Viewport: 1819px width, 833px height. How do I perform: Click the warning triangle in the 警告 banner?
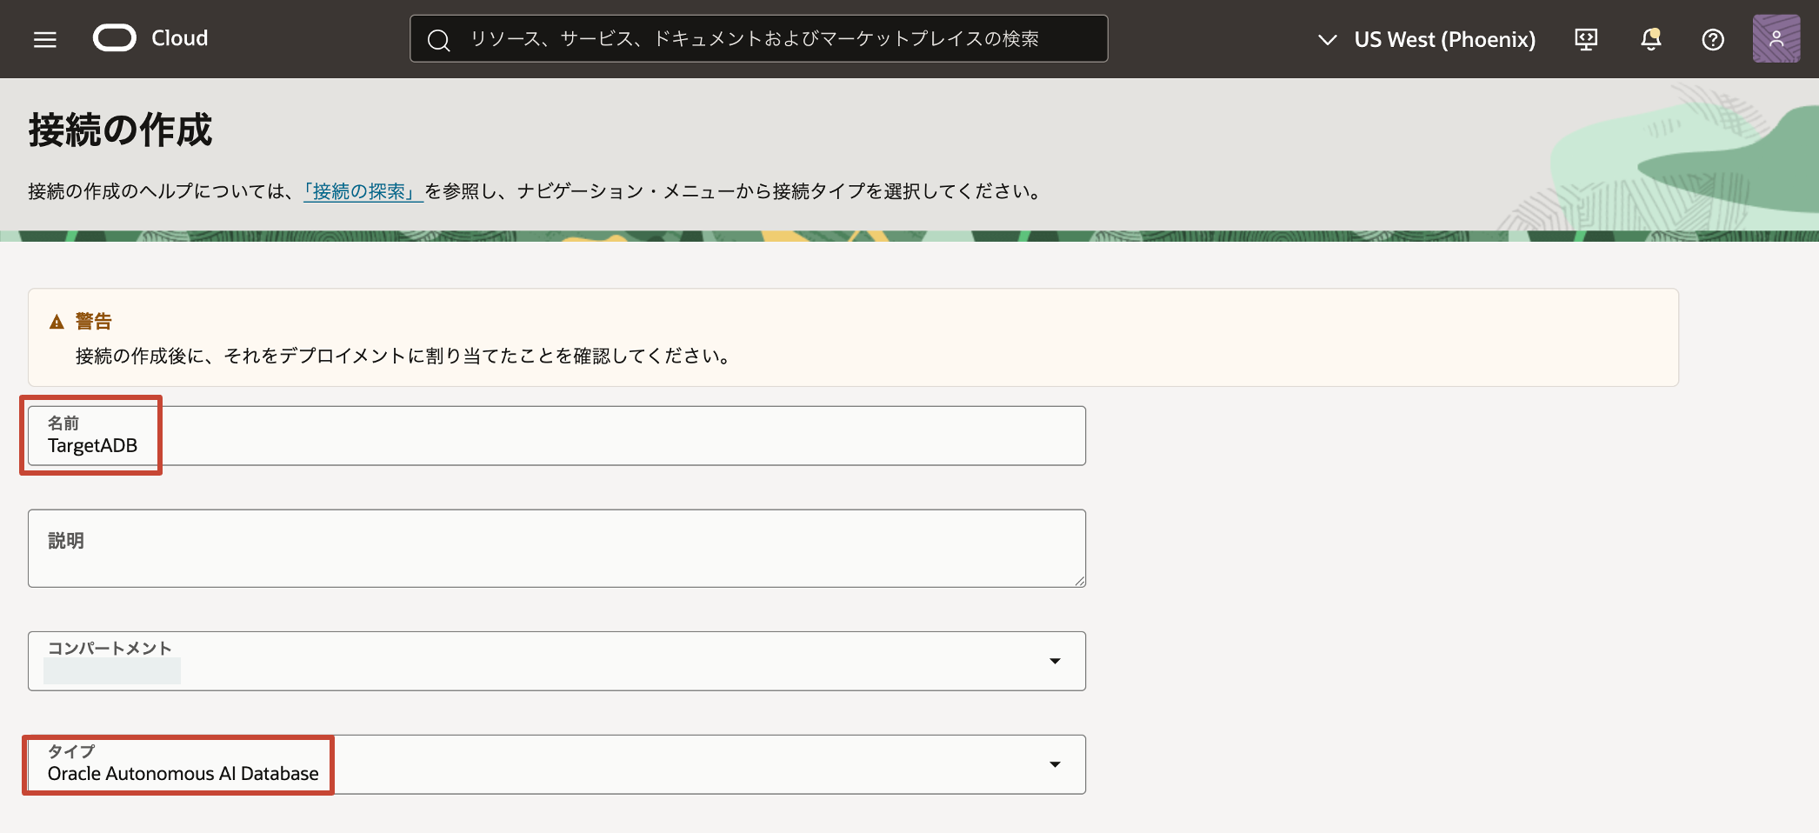point(56,321)
